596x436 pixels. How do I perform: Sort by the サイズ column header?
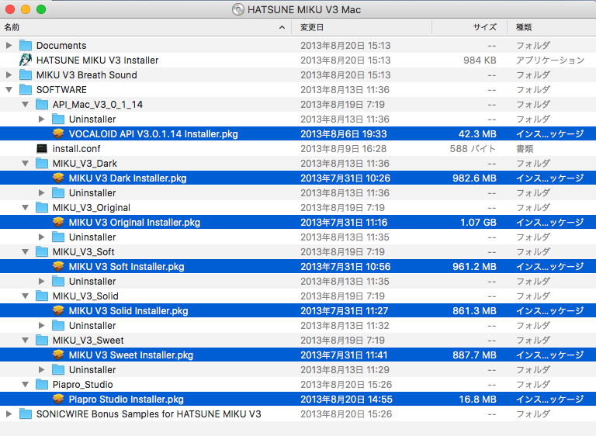point(470,27)
